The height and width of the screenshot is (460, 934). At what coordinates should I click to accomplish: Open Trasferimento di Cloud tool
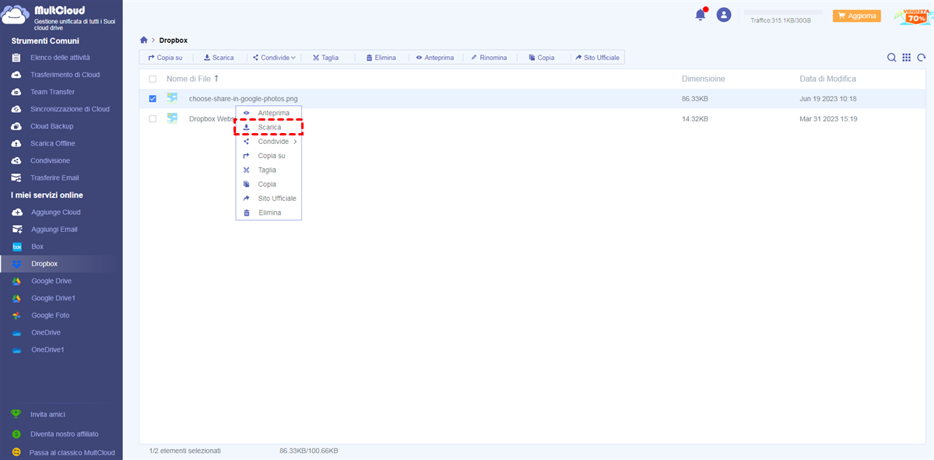click(x=65, y=75)
